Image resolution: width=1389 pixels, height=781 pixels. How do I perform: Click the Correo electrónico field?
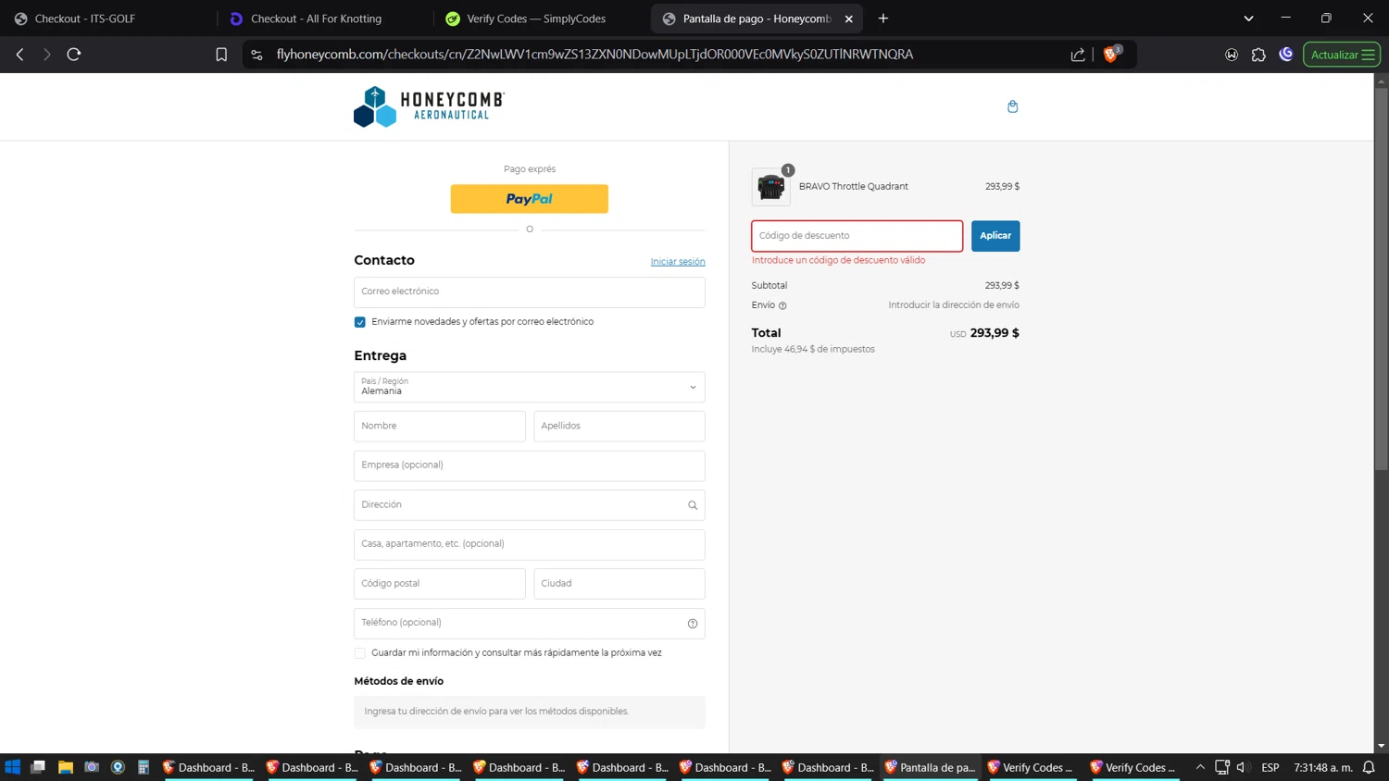[530, 292]
